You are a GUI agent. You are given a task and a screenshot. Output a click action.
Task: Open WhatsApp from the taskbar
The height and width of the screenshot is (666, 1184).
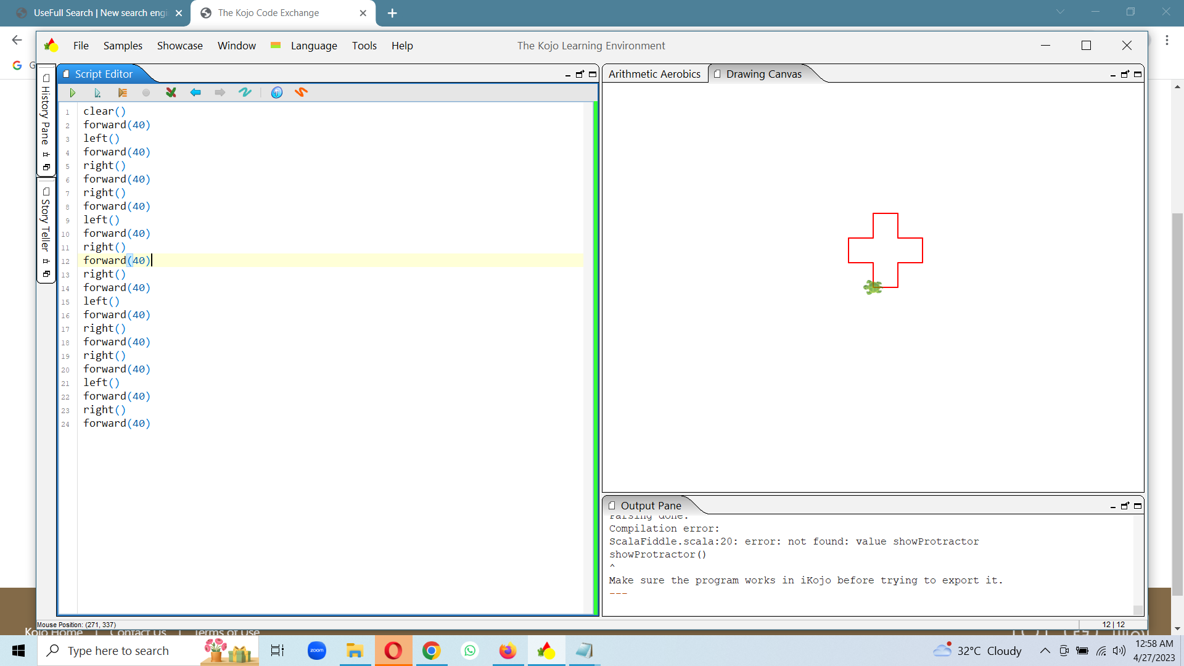(470, 651)
